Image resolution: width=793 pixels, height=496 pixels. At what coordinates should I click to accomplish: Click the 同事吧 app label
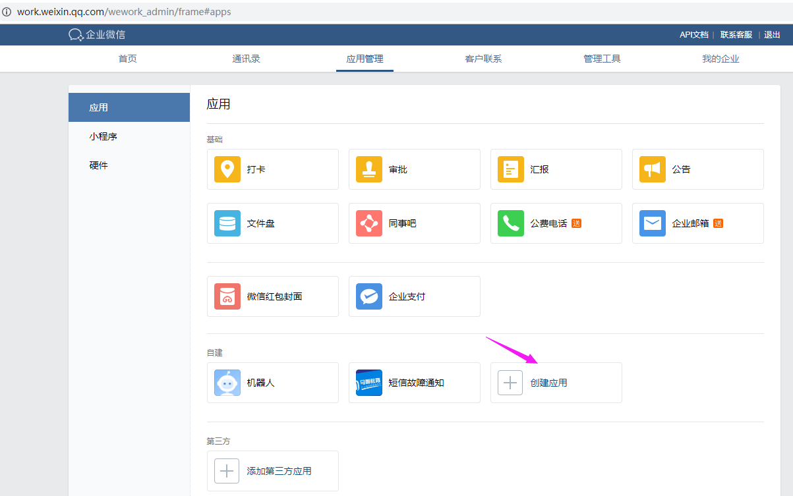click(403, 223)
